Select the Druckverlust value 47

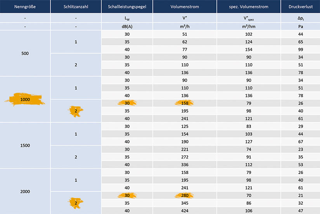click(301, 210)
